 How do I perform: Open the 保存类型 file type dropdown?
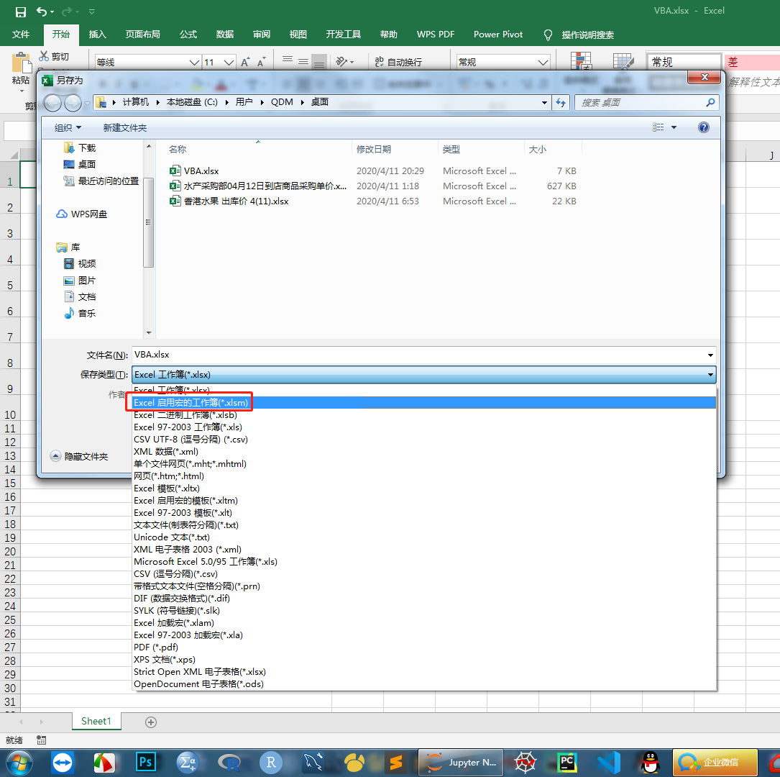pos(710,374)
